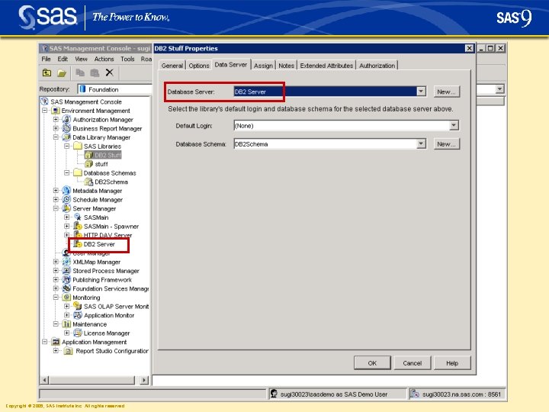The width and height of the screenshot is (549, 412).
Task: Click the copy toolbar icon
Action: (x=80, y=72)
